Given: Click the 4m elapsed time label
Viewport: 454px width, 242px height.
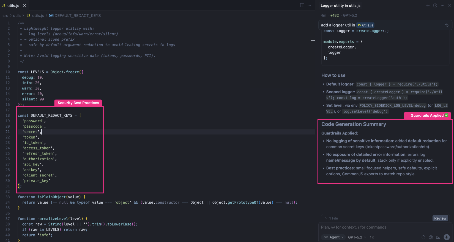Looking at the screenshot, I should (x=323, y=15).
